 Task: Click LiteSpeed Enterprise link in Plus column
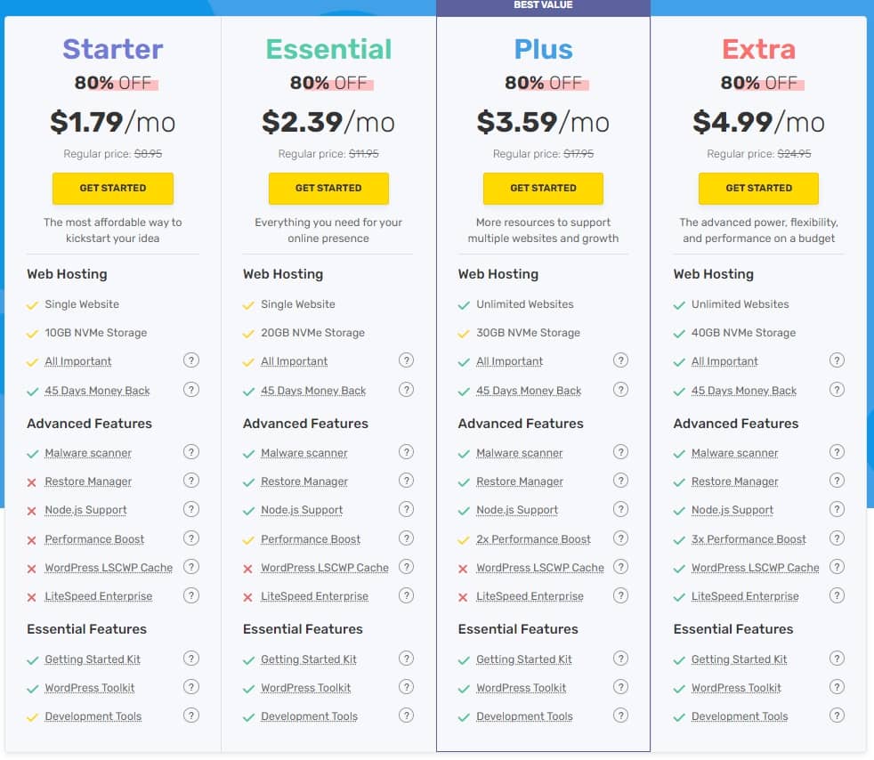[530, 596]
